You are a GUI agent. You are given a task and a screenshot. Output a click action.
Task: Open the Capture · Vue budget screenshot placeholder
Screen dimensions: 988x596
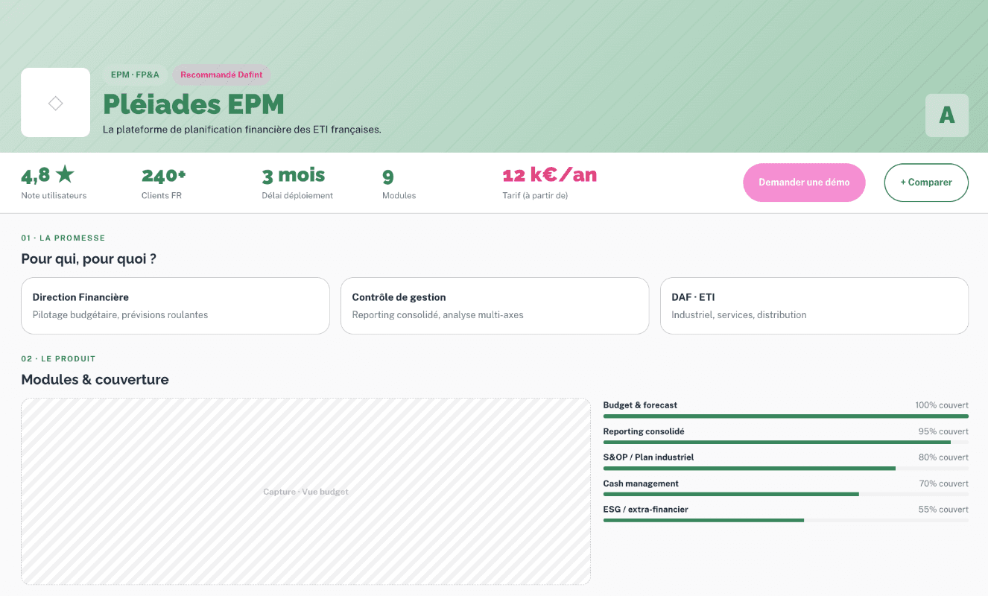click(x=305, y=492)
